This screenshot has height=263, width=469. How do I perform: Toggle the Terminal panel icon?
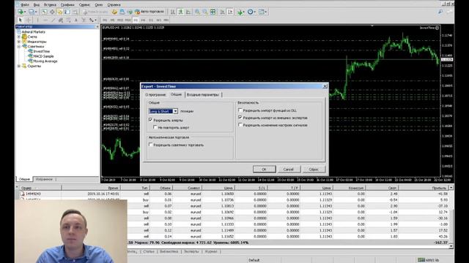[x=67, y=12]
